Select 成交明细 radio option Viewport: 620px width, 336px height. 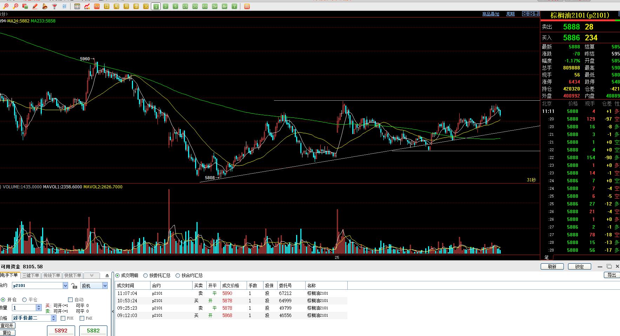coord(118,275)
